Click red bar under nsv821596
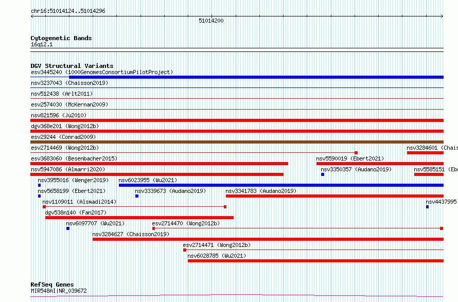The image size is (458, 302). tap(237, 120)
